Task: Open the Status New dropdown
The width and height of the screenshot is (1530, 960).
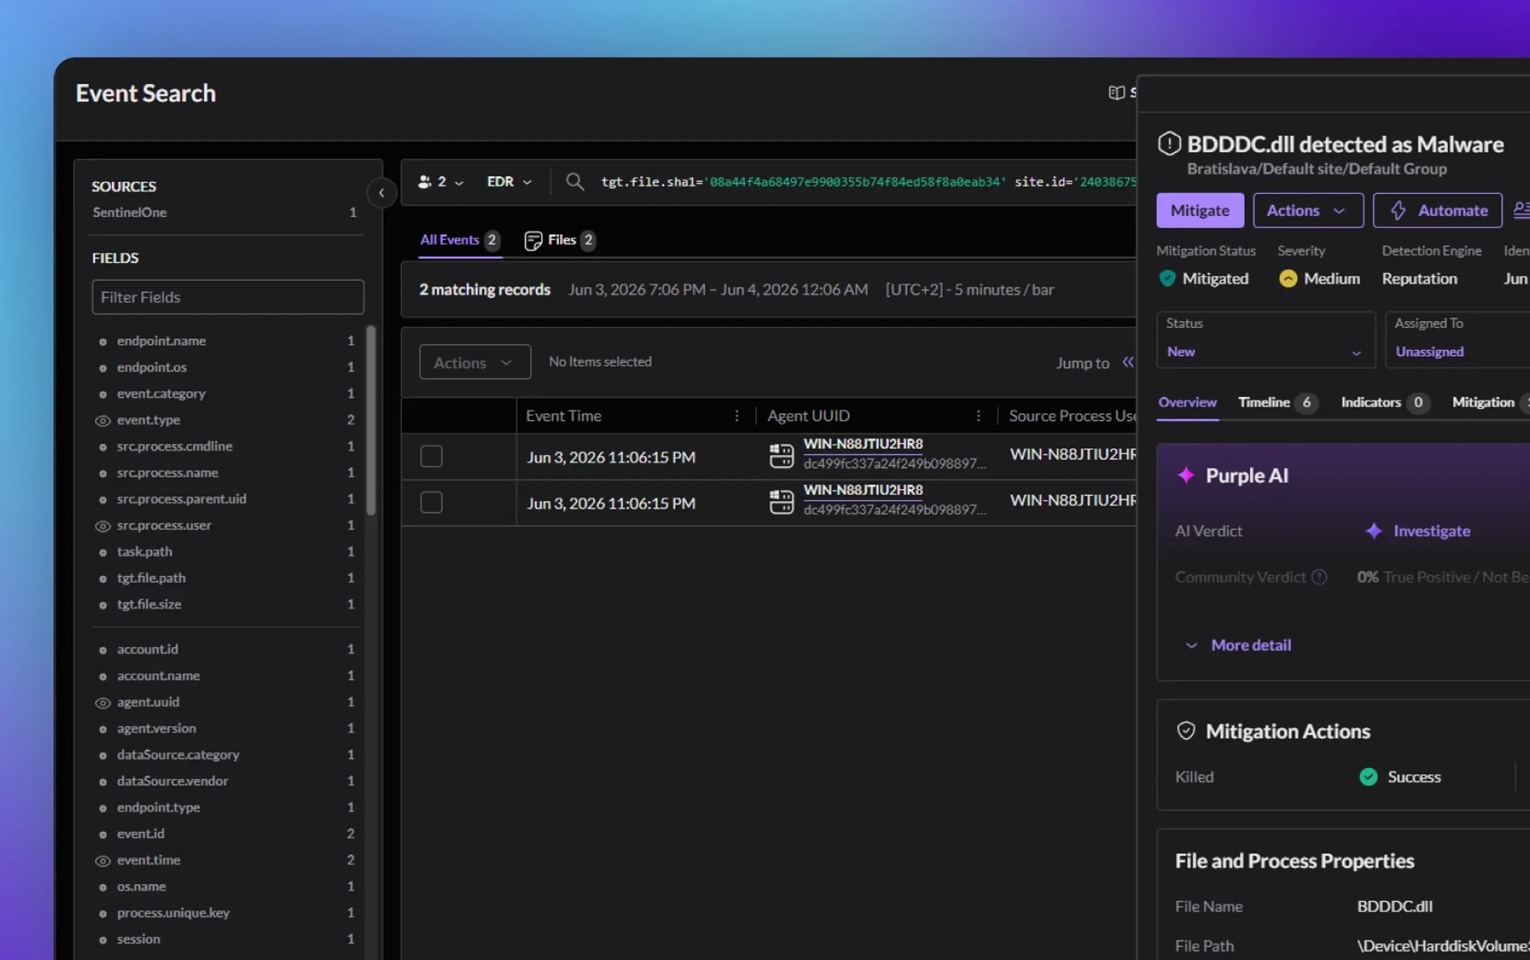Action: (1266, 340)
